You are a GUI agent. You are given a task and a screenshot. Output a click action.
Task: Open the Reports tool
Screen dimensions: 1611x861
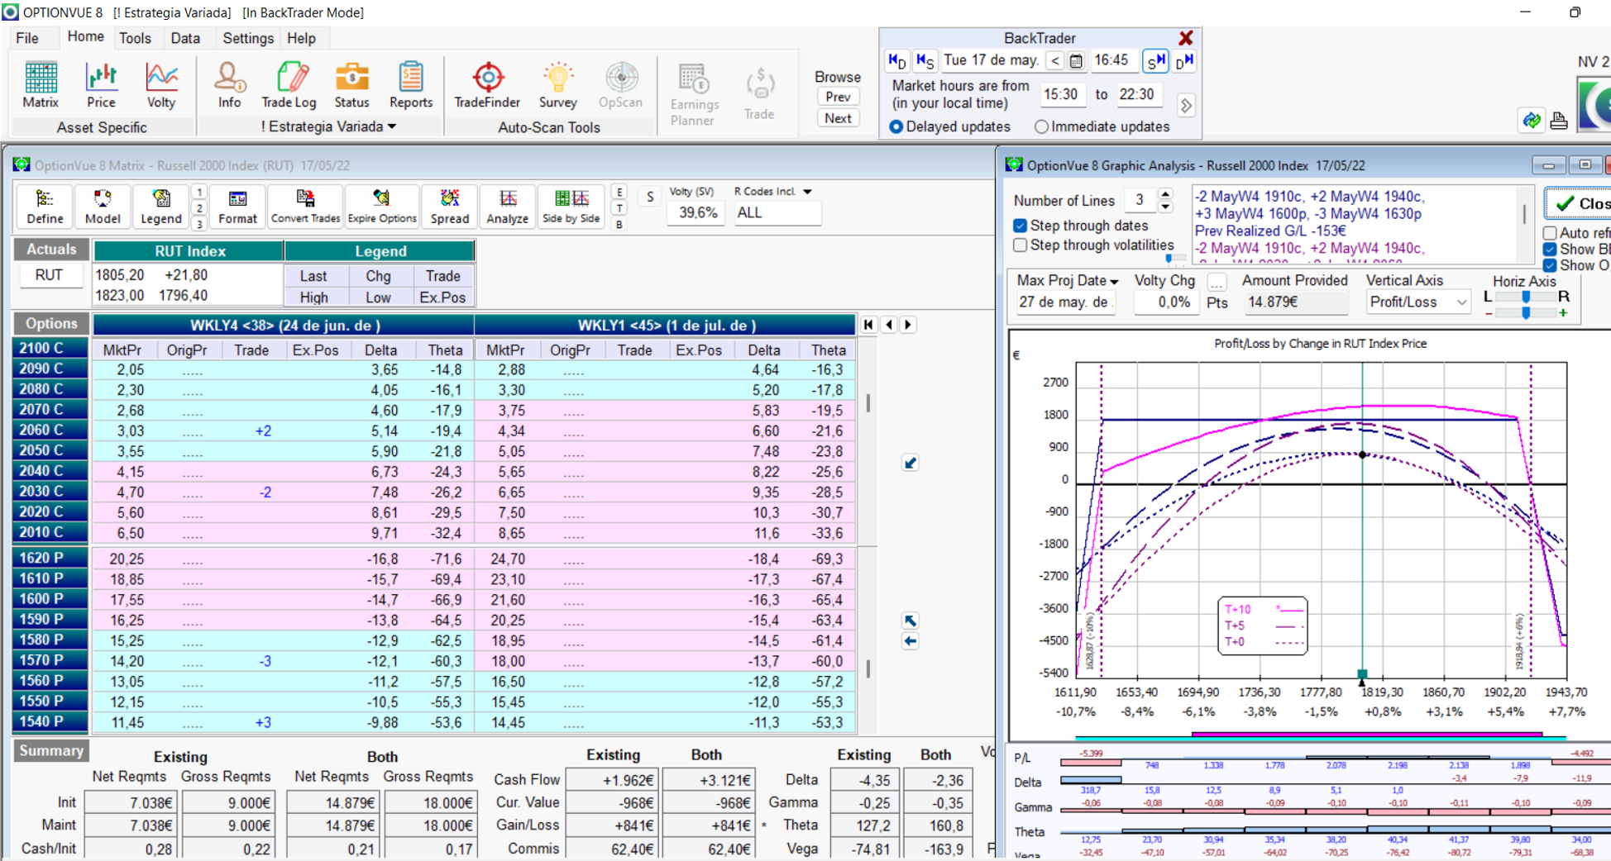pyautogui.click(x=411, y=86)
